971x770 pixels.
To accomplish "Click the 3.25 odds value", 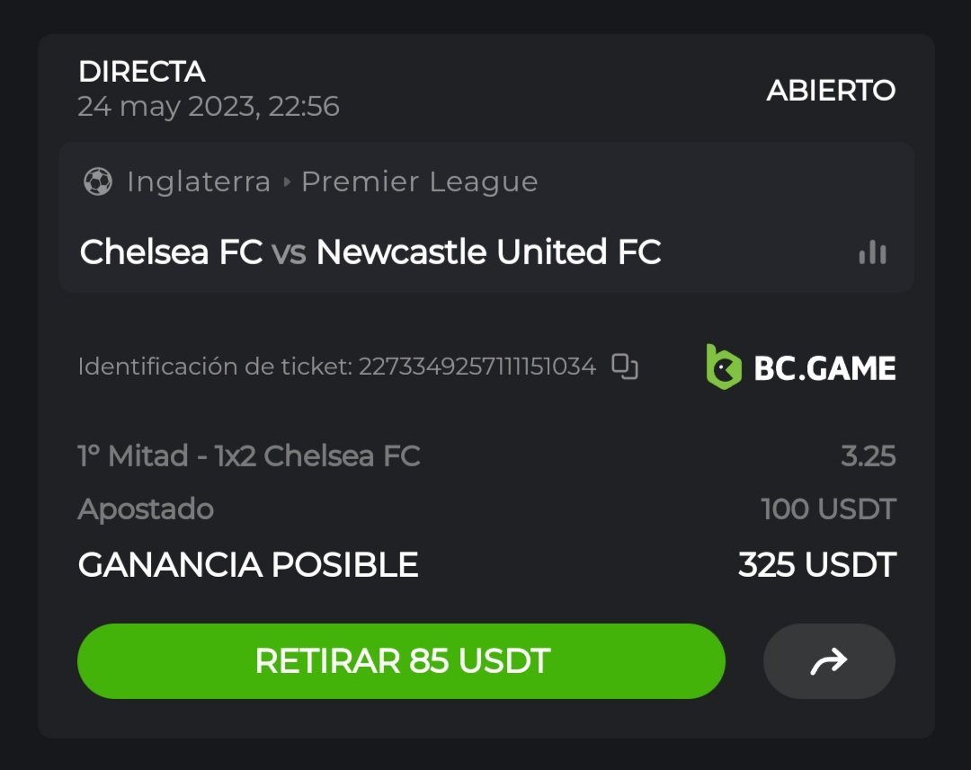I will click(x=868, y=456).
